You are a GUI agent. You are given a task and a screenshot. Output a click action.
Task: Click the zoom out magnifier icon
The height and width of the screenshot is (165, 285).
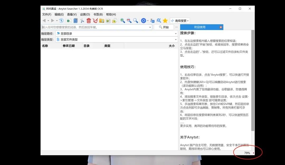129,21
